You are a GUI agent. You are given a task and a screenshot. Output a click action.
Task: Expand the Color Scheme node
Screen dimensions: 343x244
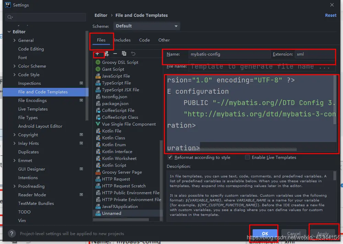[x=14, y=66]
